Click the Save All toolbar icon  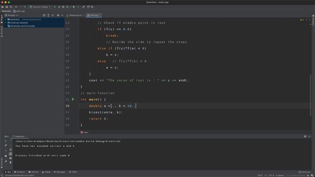[6, 7]
